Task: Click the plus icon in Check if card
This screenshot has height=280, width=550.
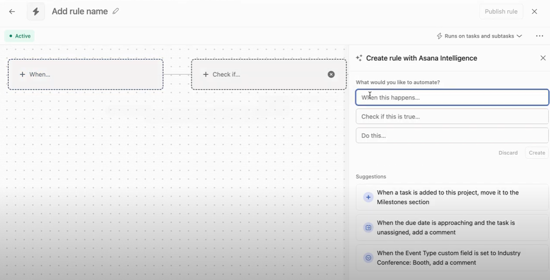Action: [x=206, y=75]
